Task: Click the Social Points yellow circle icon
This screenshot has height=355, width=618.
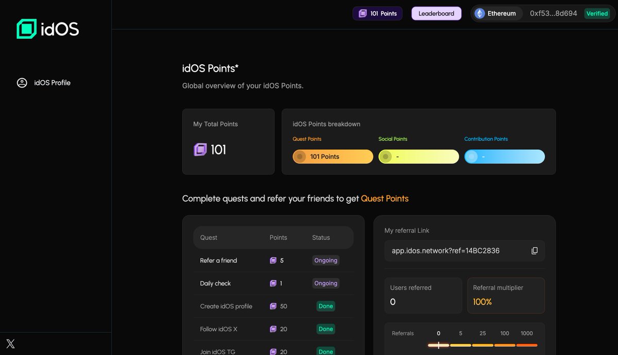Action: (386, 156)
